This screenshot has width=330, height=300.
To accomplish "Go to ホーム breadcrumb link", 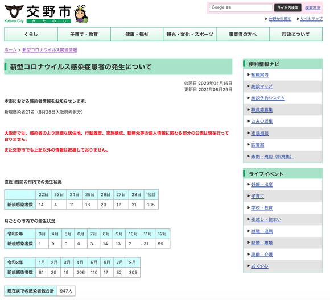I will click(10, 50).
